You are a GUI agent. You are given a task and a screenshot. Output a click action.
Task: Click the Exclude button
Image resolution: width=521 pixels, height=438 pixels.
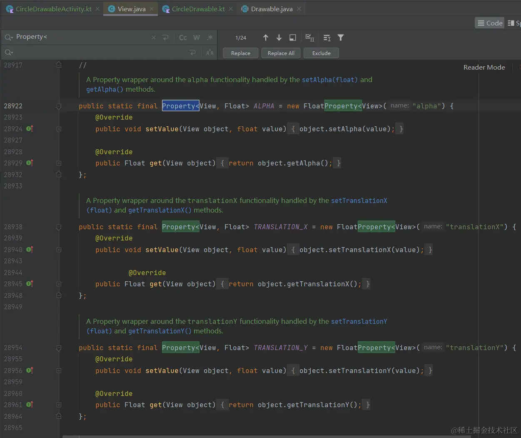click(322, 53)
